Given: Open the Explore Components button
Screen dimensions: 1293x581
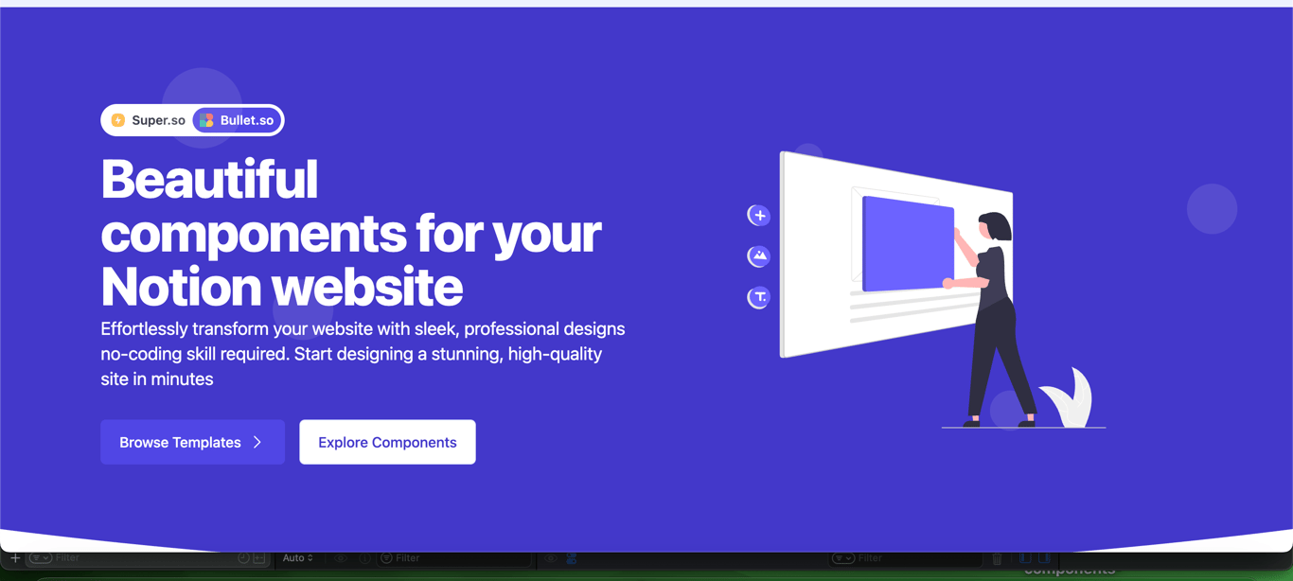Looking at the screenshot, I should click(x=387, y=442).
